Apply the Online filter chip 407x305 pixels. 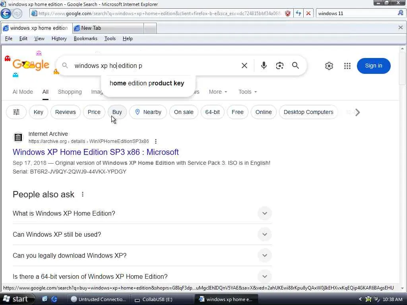coord(264,112)
